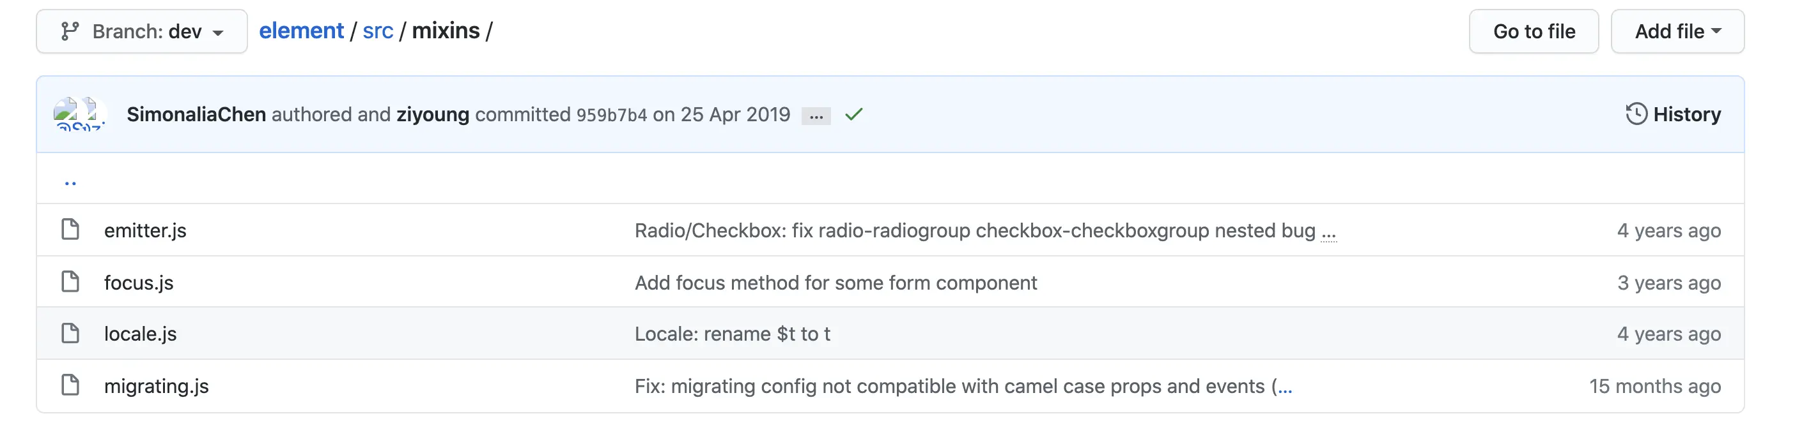Open commit hash 959b7b4
Image resolution: width=1795 pixels, height=430 pixels.
pyautogui.click(x=611, y=115)
